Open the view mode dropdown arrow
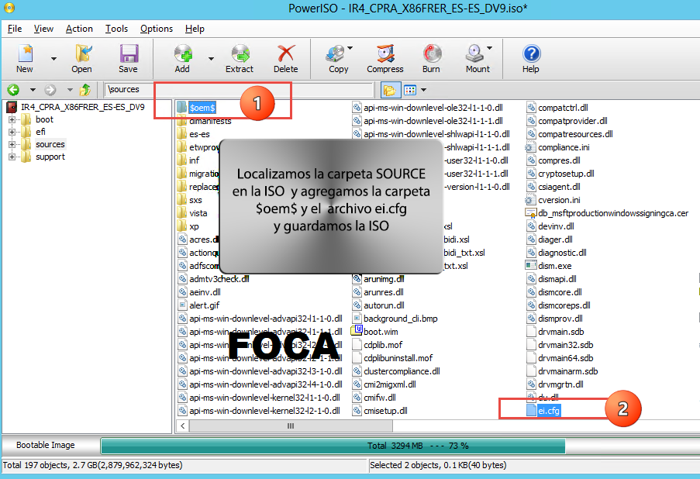This screenshot has width=700, height=479. tap(423, 90)
